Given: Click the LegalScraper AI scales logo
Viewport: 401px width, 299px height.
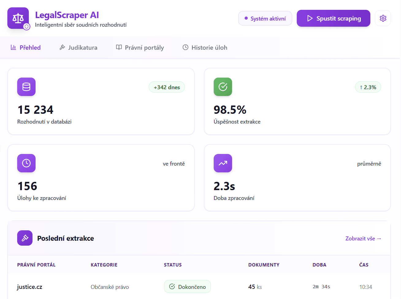Looking at the screenshot, I should pos(18,18).
